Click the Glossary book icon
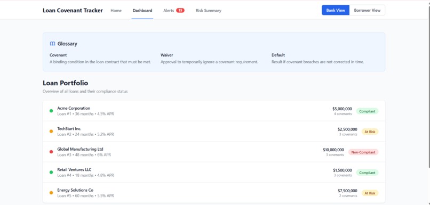 (x=53, y=44)
